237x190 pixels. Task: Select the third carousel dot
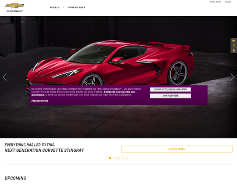point(118,158)
